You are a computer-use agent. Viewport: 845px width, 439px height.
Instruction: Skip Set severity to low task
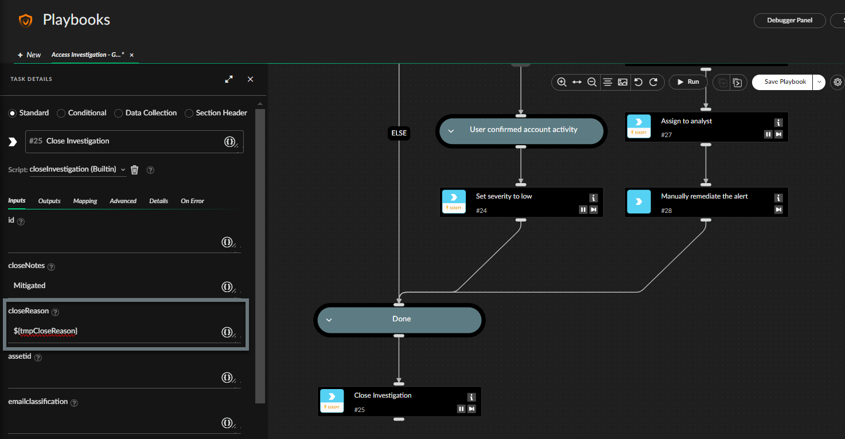pyautogui.click(x=594, y=209)
